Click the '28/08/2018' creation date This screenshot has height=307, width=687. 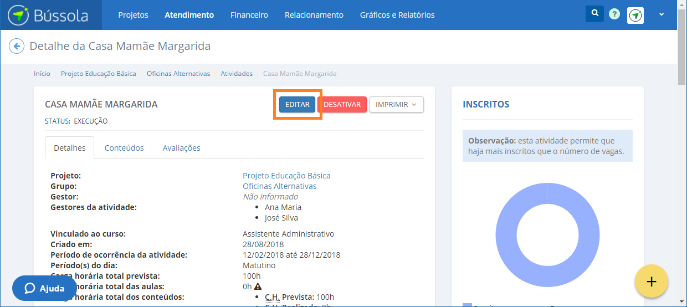click(x=263, y=244)
